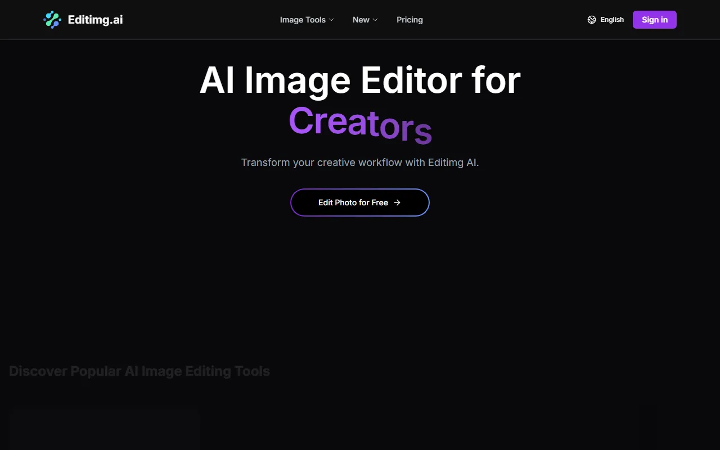Open the Image Tools menu

[x=303, y=20]
